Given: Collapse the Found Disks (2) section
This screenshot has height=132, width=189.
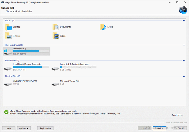Looking at the screenshot, I should (x=184, y=60).
